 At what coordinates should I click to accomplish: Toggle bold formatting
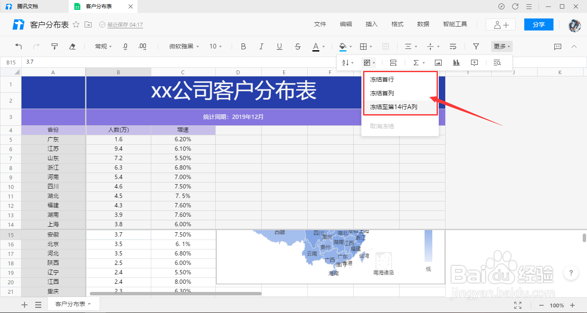pyautogui.click(x=243, y=46)
